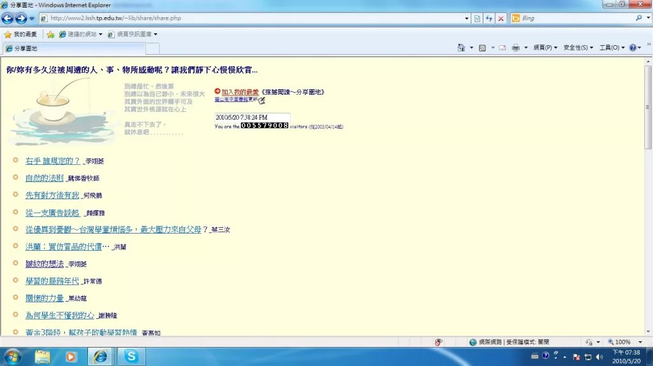Image resolution: width=653 pixels, height=366 pixels.
Task: Click the address bar URL field
Action: (x=253, y=18)
